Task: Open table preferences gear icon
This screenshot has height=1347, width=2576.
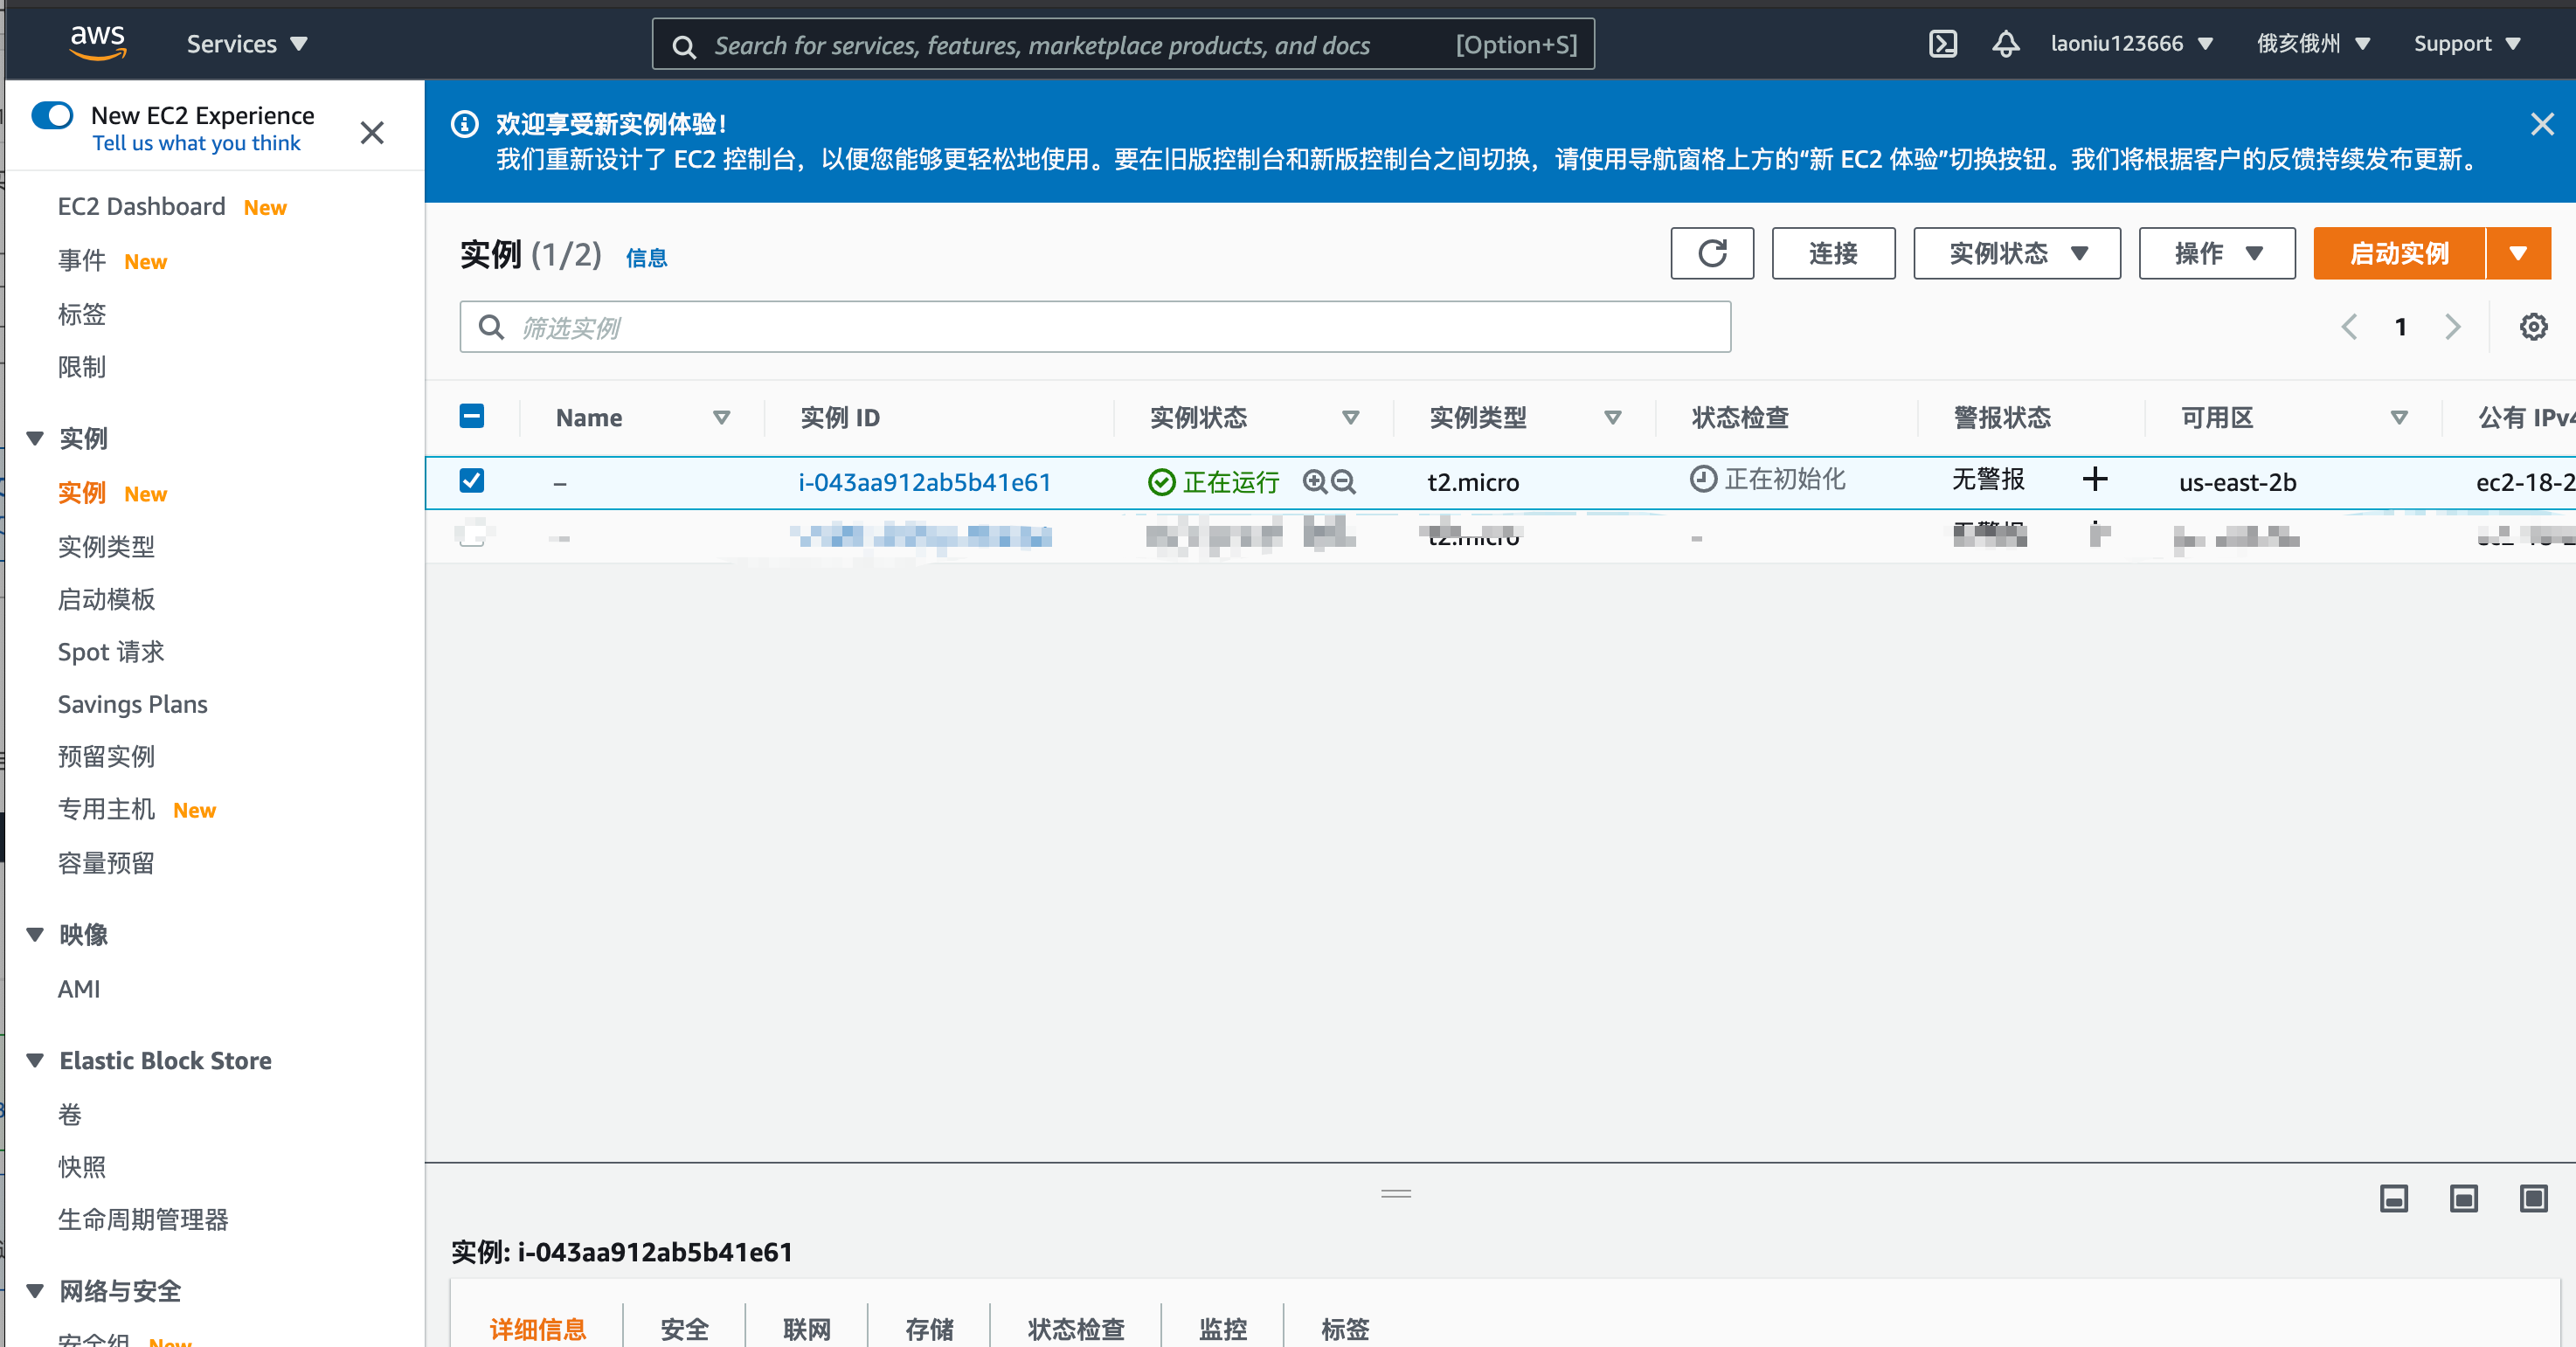Action: coord(2532,327)
